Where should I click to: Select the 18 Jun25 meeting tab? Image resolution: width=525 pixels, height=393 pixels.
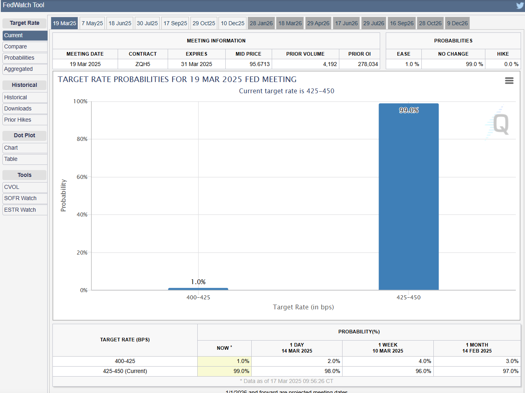pos(120,23)
